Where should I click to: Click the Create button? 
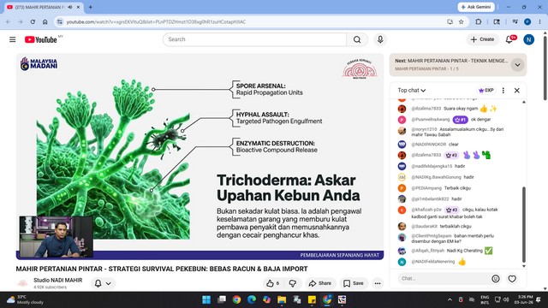coord(482,39)
